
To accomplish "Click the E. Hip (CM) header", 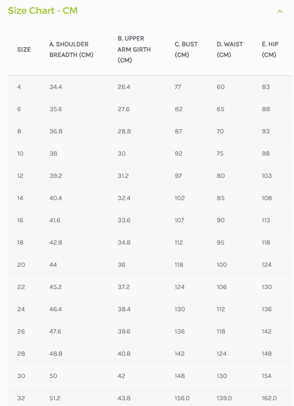I will click(x=270, y=49).
